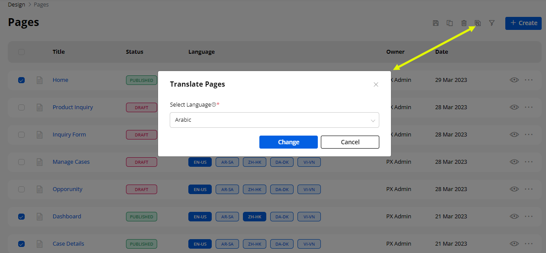Open more options for Case Details row
Viewport: 546px width, 253px height.
coord(529,244)
